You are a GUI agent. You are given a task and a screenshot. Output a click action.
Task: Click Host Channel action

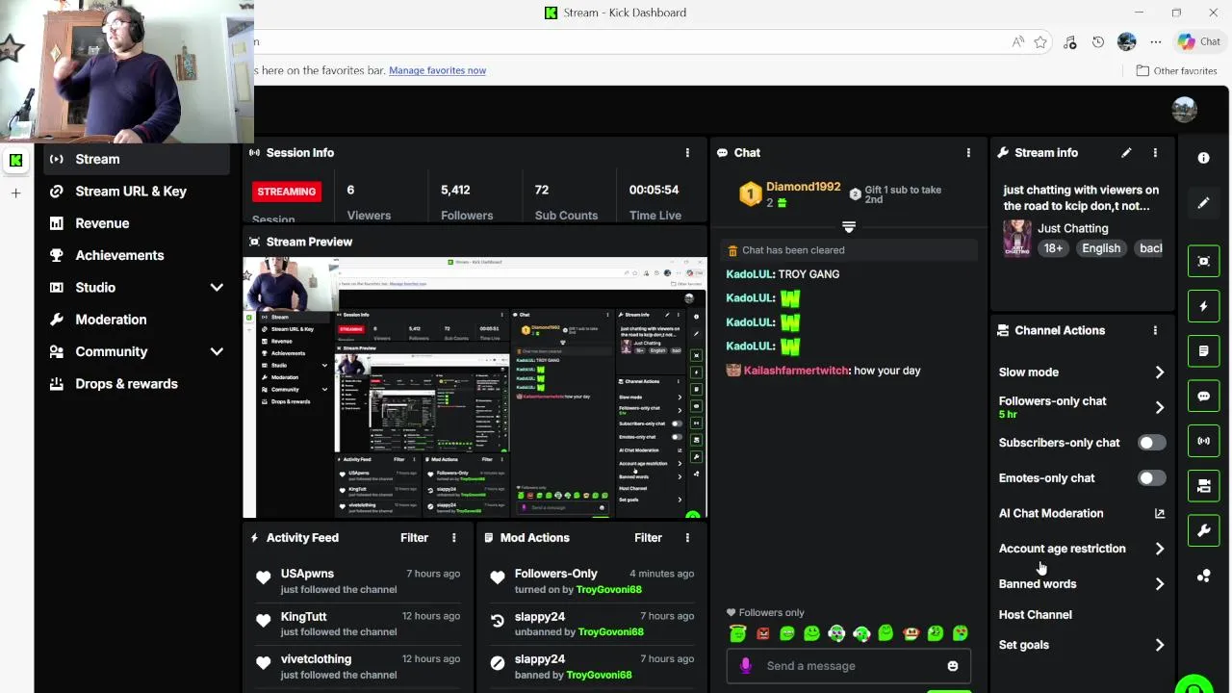1035,614
